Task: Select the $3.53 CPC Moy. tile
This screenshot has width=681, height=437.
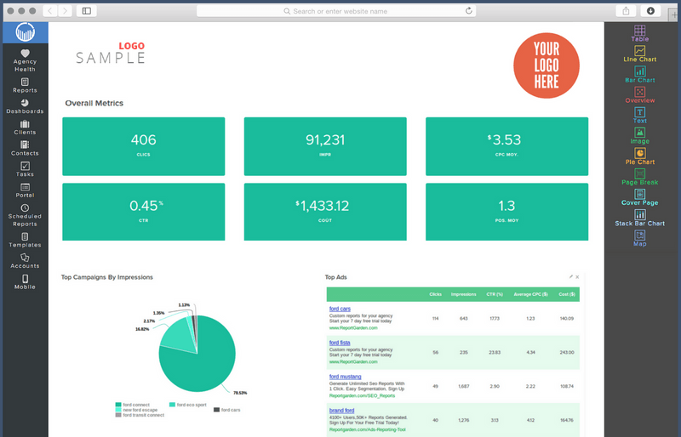Action: click(506, 146)
